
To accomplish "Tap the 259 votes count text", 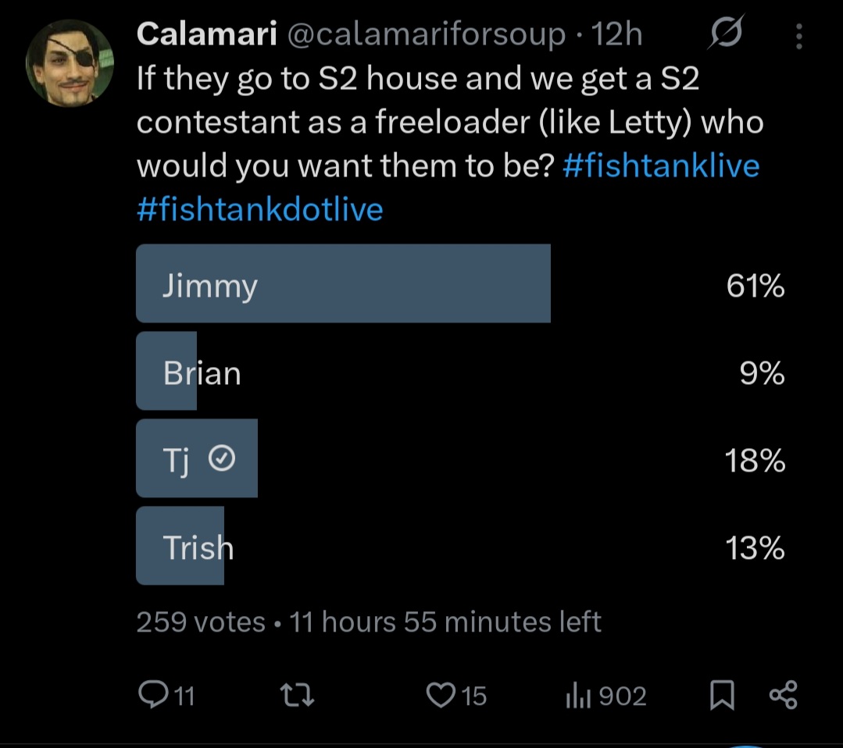I will [x=201, y=622].
